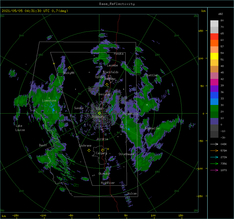
Task: Click the asterisk marker above Limestone
Action: [x=49, y=98]
